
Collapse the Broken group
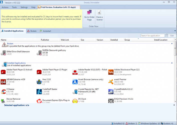[172, 44]
